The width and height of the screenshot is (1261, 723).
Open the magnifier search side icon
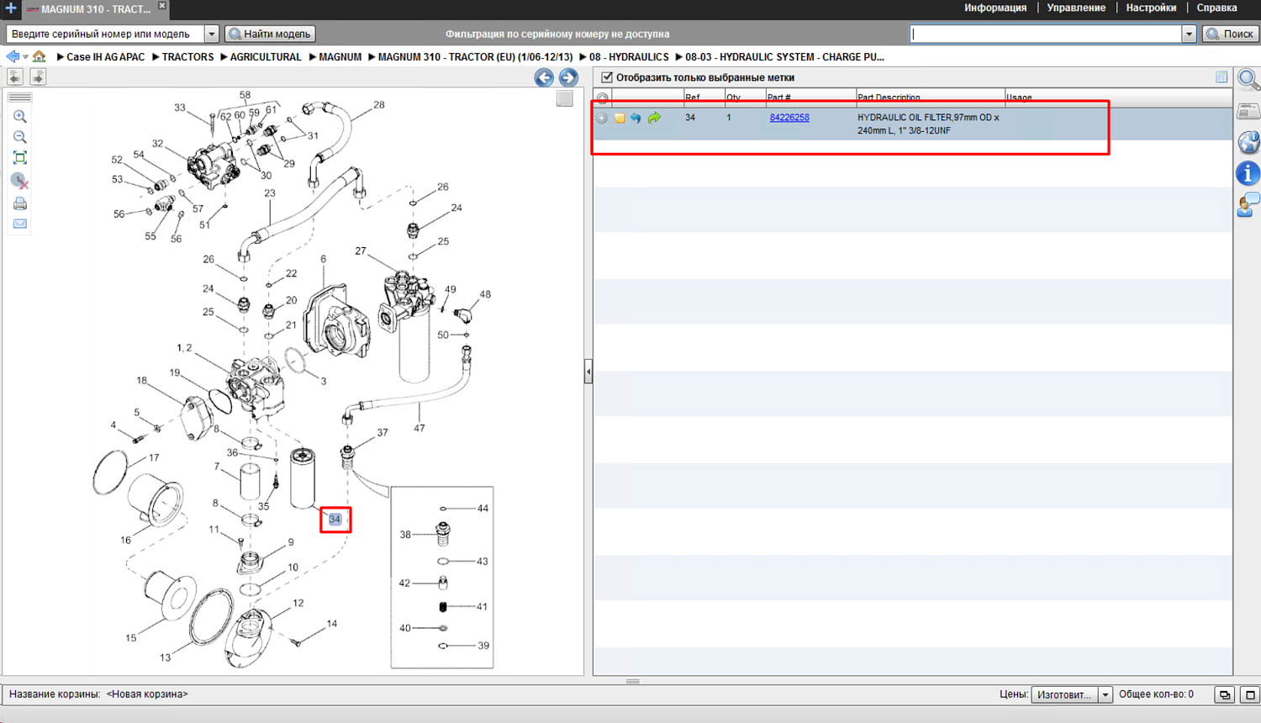1248,80
